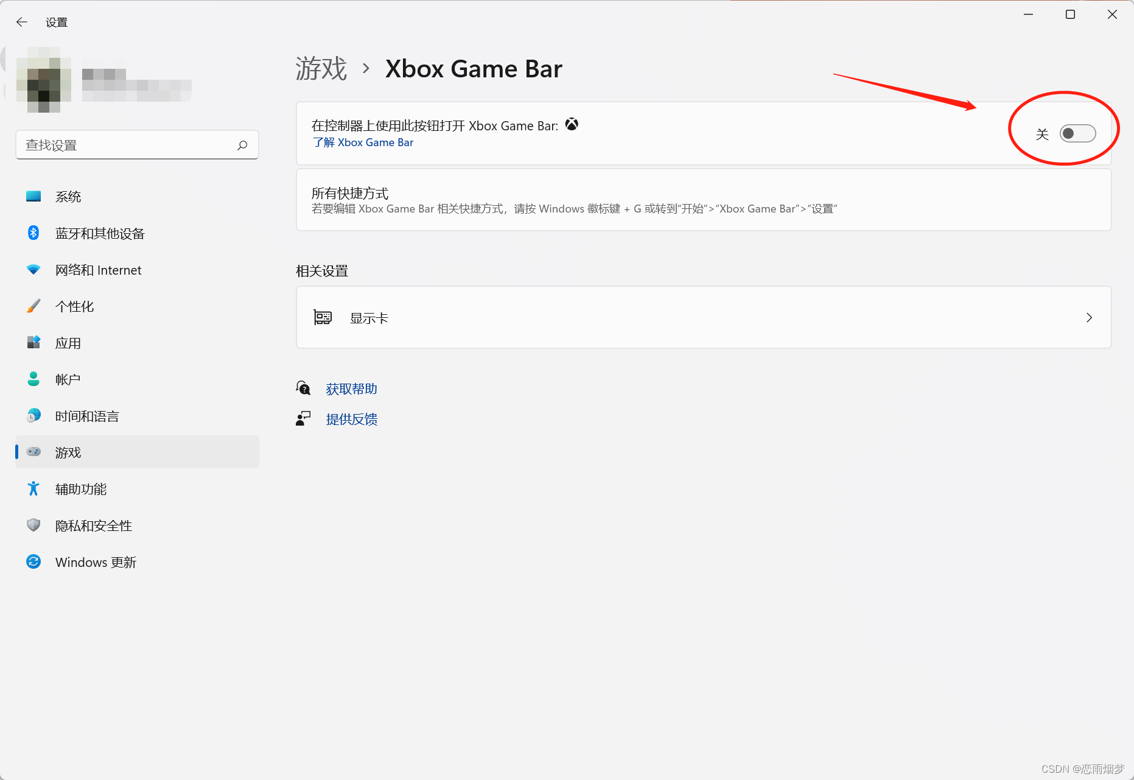Click the 时间和语言 globe clock icon
The height and width of the screenshot is (780, 1134).
tap(33, 415)
